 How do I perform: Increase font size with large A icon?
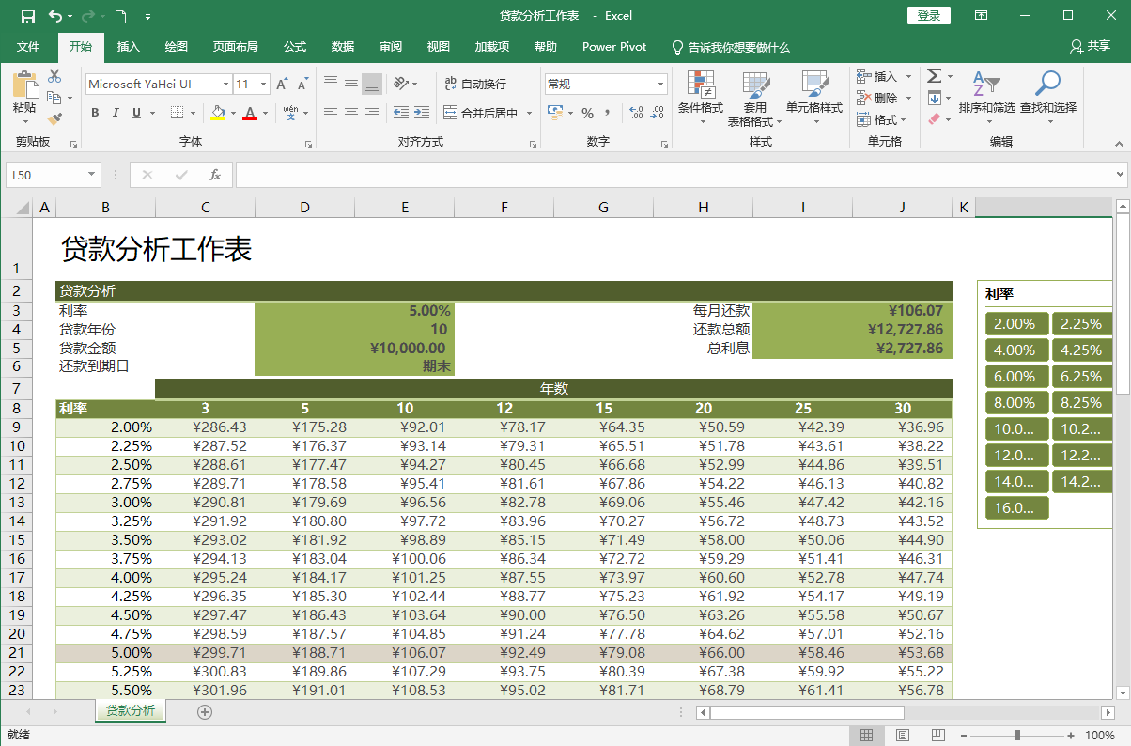(282, 84)
